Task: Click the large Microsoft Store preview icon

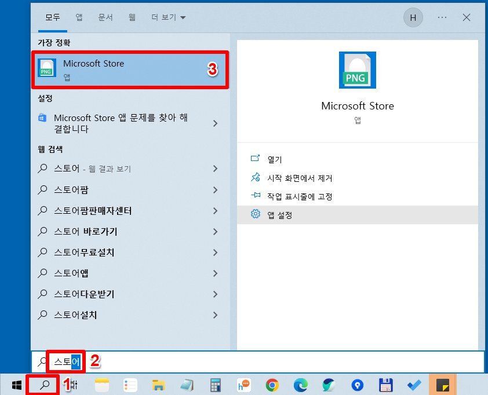Action: click(x=357, y=70)
